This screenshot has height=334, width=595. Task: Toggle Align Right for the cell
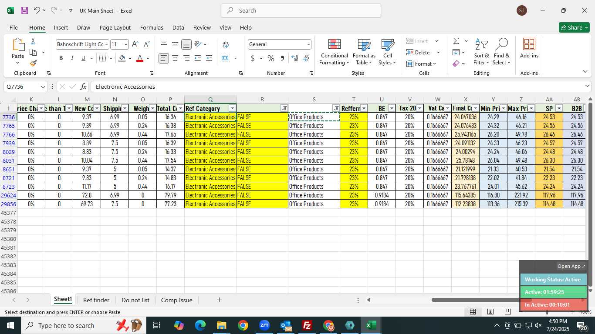186,58
